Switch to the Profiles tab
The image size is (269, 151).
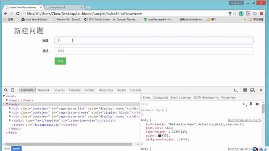(90, 90)
